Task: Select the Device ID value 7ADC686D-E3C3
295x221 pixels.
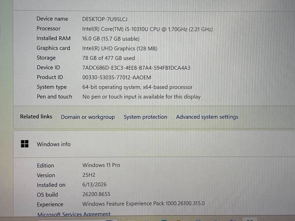Action: pyautogui.click(x=136, y=68)
